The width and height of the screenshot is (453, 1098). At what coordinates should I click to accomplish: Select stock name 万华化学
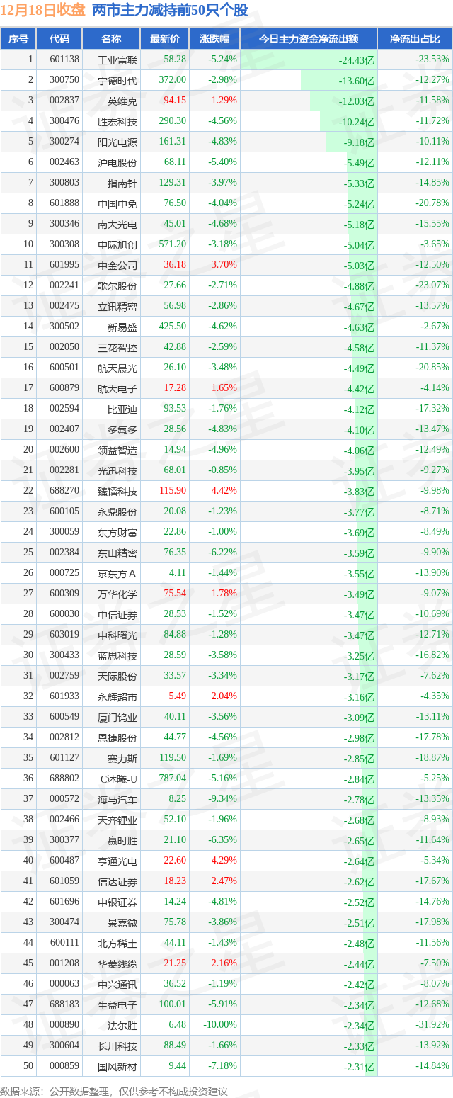pos(117,594)
